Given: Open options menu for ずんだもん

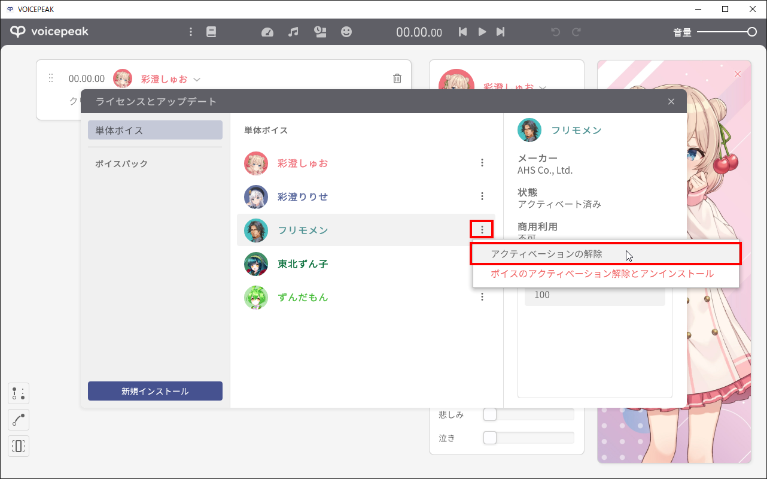Looking at the screenshot, I should pos(482,297).
